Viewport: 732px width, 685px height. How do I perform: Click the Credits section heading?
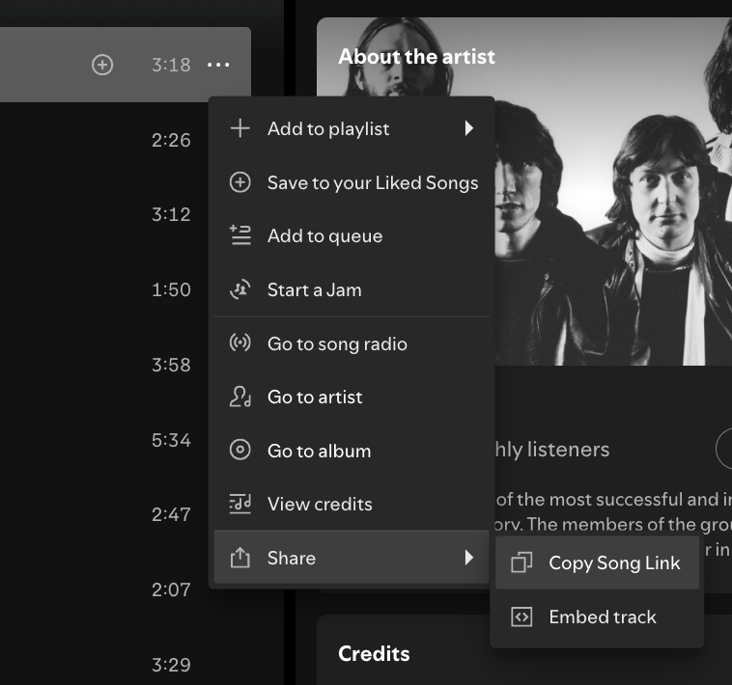pyautogui.click(x=374, y=654)
